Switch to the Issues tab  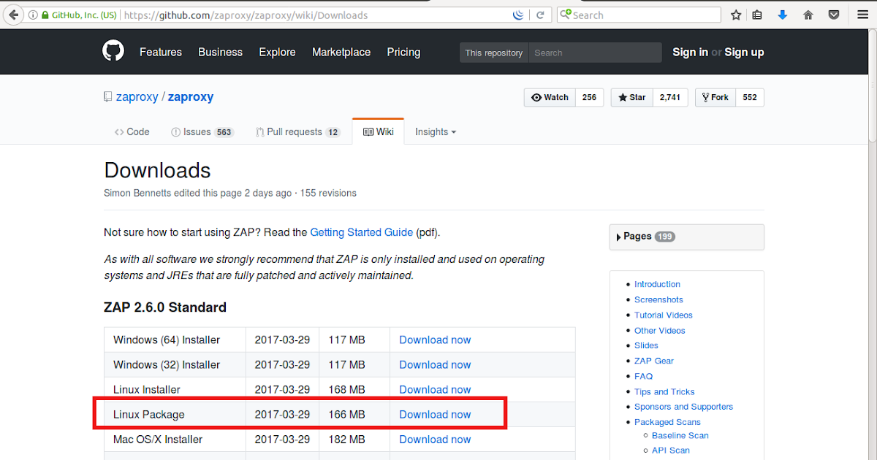point(202,131)
